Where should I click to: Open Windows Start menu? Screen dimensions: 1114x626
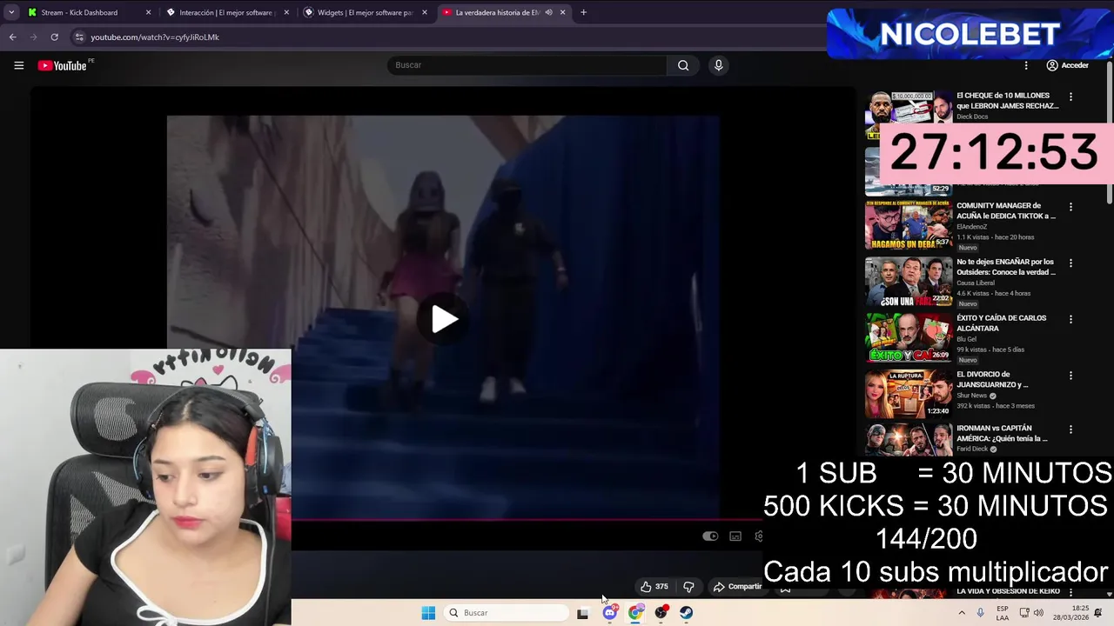(428, 613)
